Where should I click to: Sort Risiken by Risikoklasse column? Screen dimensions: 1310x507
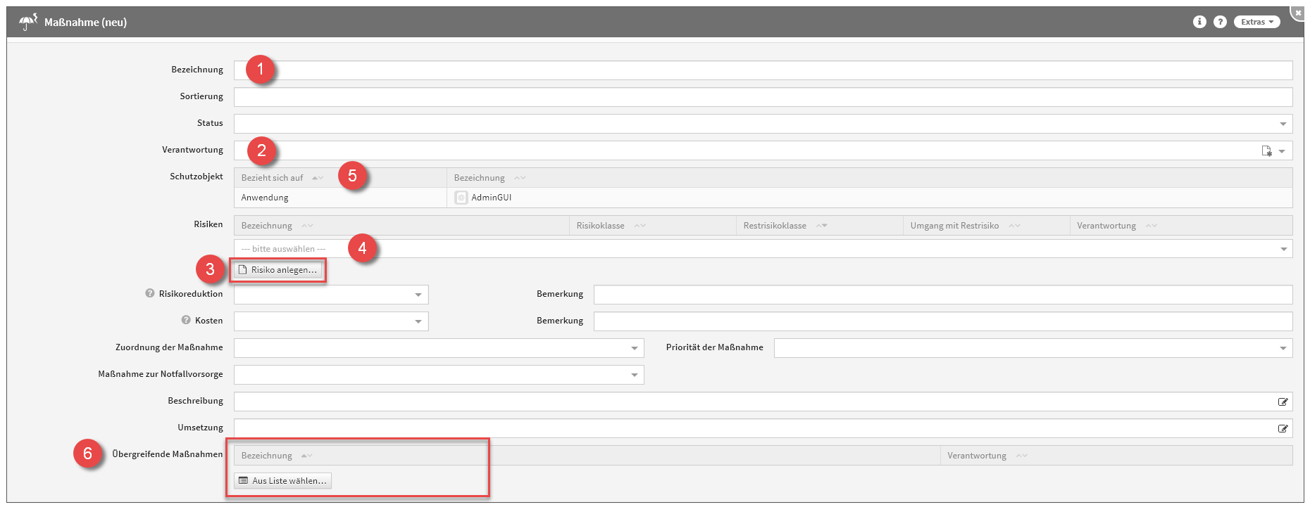601,226
